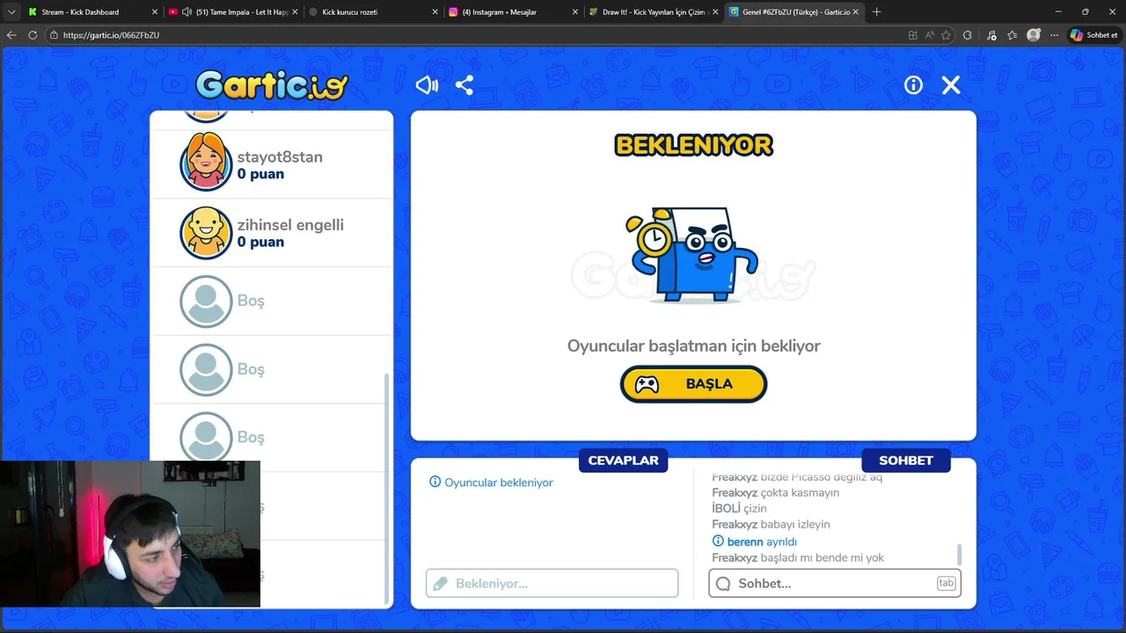Mute the Tame Impala tab audio icon

pyautogui.click(x=186, y=11)
